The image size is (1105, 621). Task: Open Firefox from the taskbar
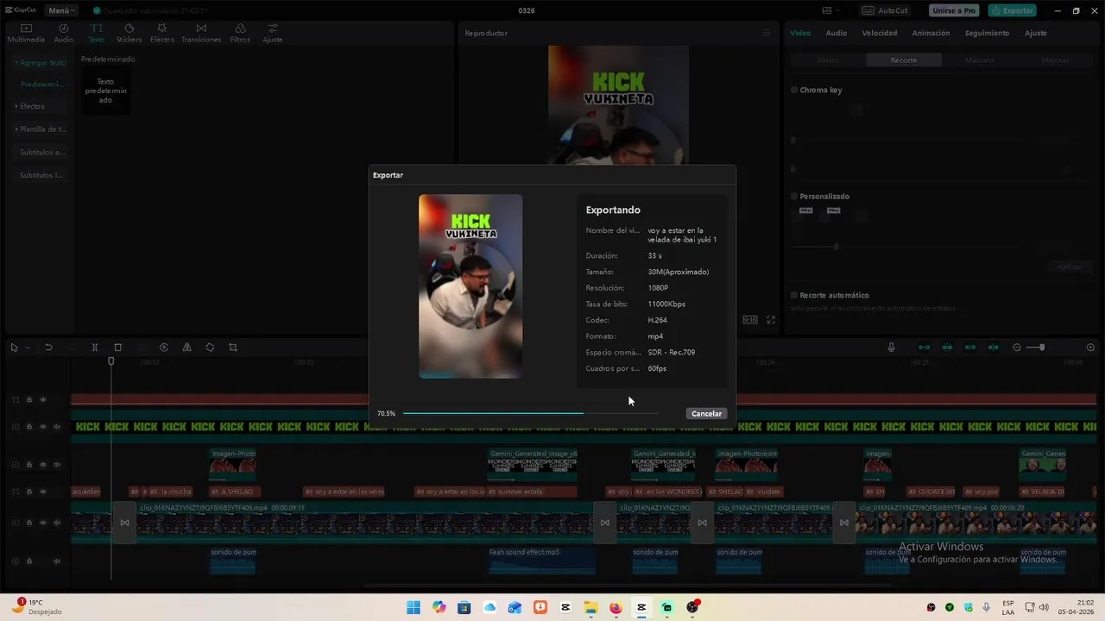point(616,607)
